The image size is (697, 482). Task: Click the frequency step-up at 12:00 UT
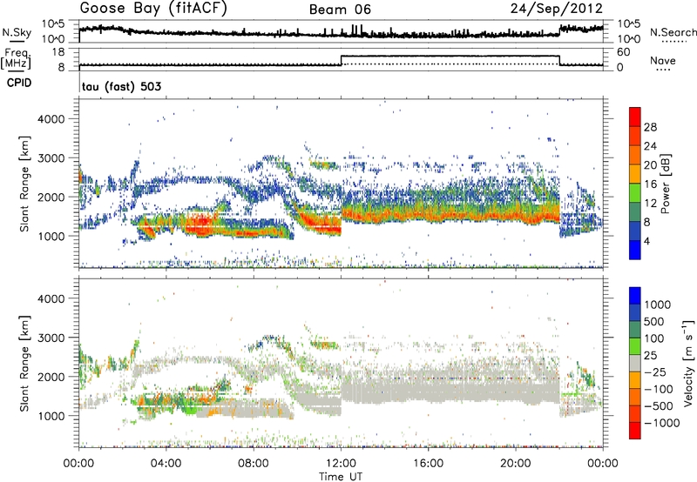pos(341,60)
